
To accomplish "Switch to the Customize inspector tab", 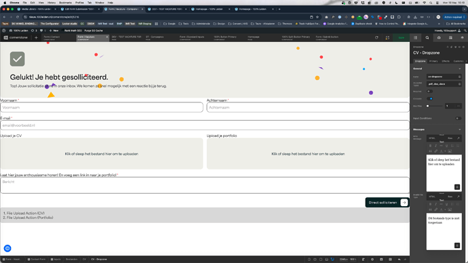I will pyautogui.click(x=459, y=61).
